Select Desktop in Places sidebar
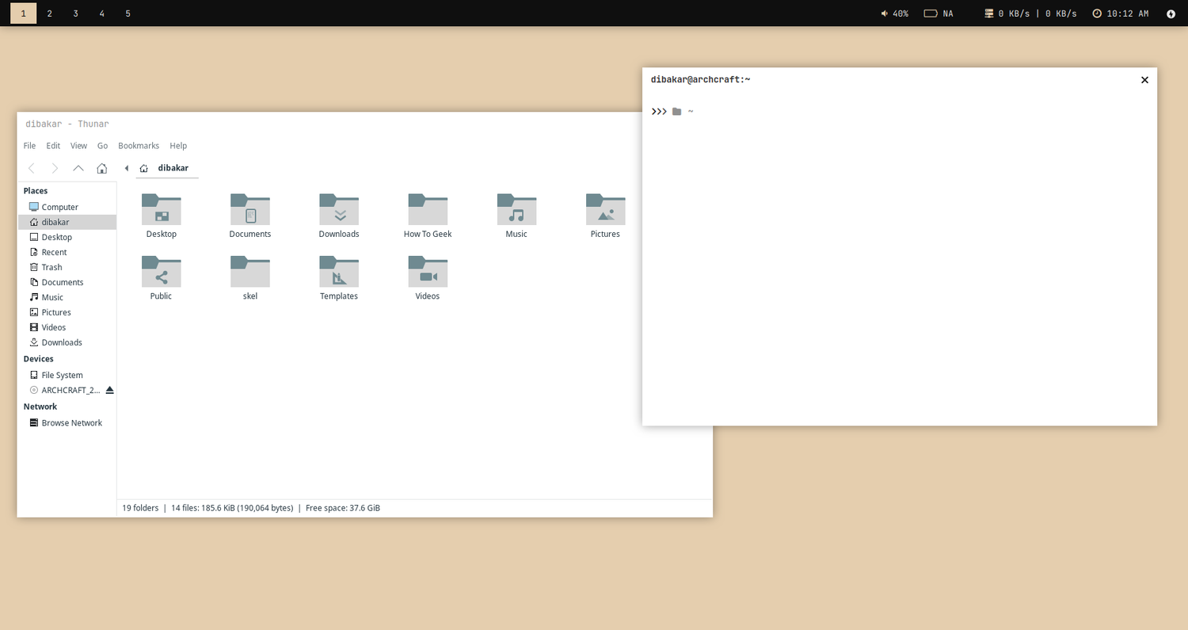 tap(67, 237)
